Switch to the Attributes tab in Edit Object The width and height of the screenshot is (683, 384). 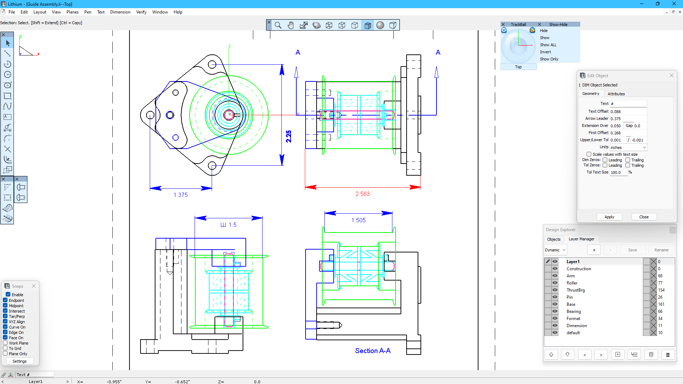click(x=616, y=93)
